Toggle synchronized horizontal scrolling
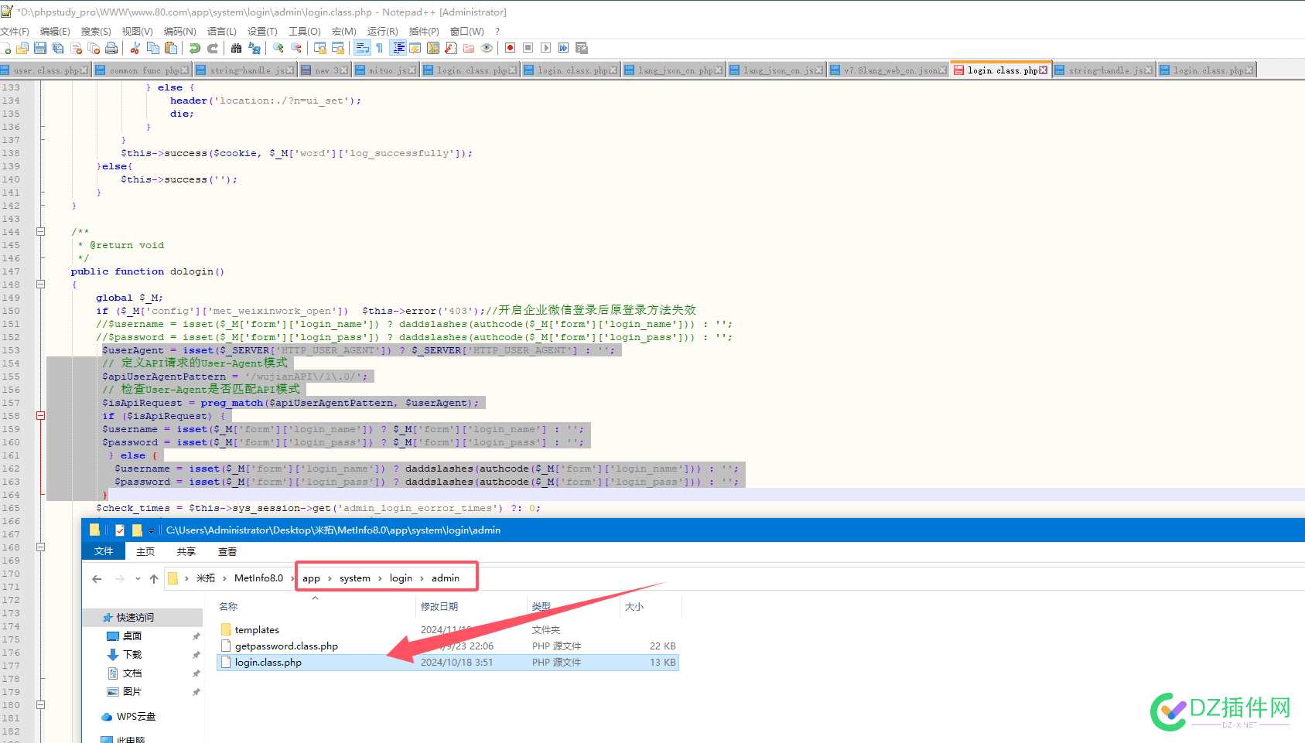Screen dimensions: 1305x743 (337, 48)
